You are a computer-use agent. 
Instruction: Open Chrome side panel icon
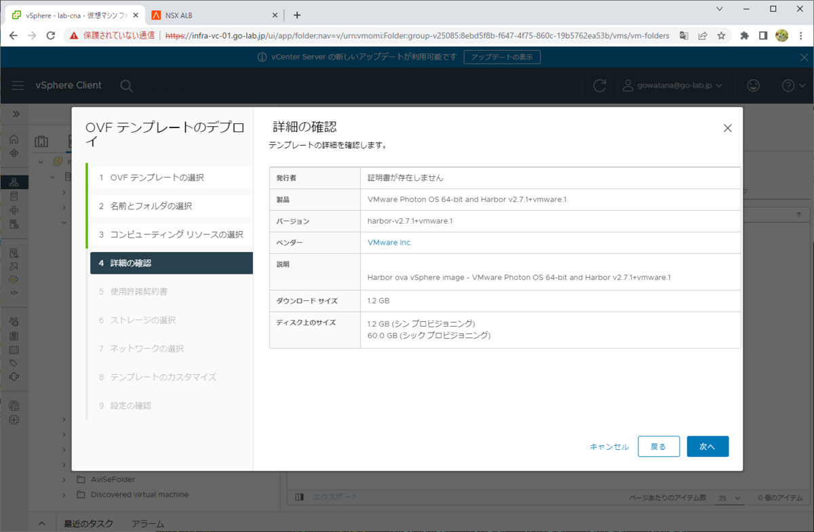(763, 35)
